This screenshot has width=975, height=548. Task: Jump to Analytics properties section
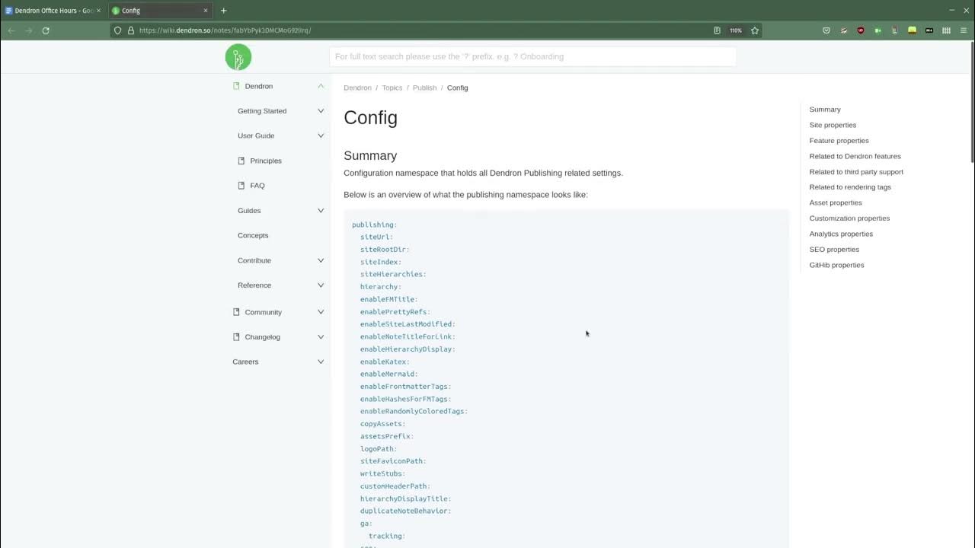click(841, 234)
